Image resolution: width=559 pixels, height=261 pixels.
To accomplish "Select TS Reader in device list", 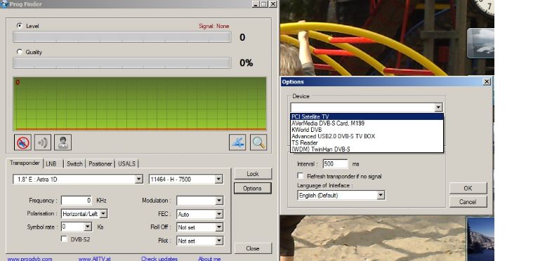I will coord(367,143).
